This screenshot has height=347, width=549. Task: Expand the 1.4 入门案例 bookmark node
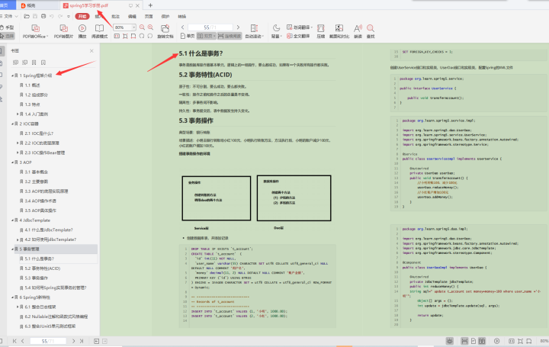pyautogui.click(x=18, y=114)
